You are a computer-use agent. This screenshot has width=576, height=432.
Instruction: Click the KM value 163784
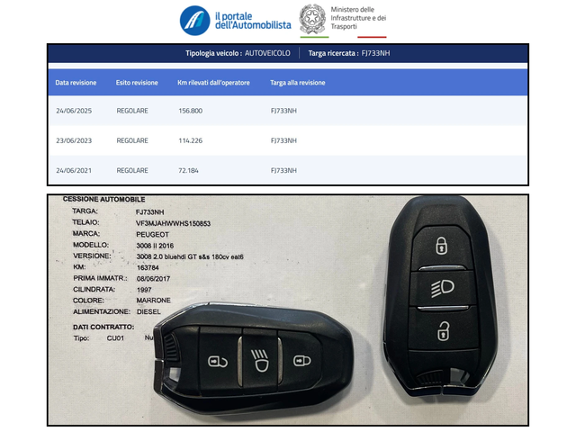[x=148, y=268]
